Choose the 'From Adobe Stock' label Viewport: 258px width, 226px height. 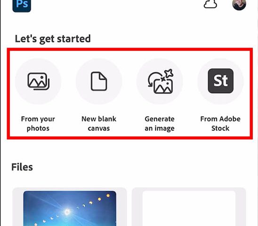pos(220,123)
